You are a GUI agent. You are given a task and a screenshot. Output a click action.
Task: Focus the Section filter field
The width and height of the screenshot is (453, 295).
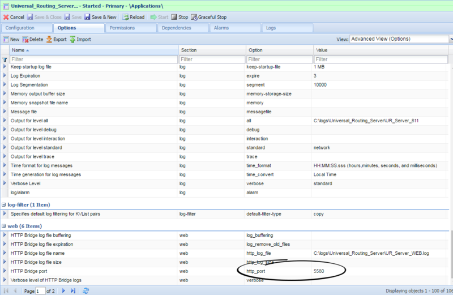(x=212, y=59)
